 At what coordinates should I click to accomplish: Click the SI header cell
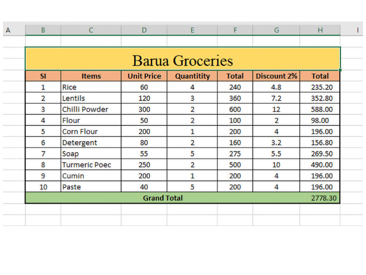coord(43,76)
